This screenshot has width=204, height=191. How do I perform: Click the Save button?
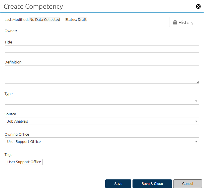(x=118, y=183)
